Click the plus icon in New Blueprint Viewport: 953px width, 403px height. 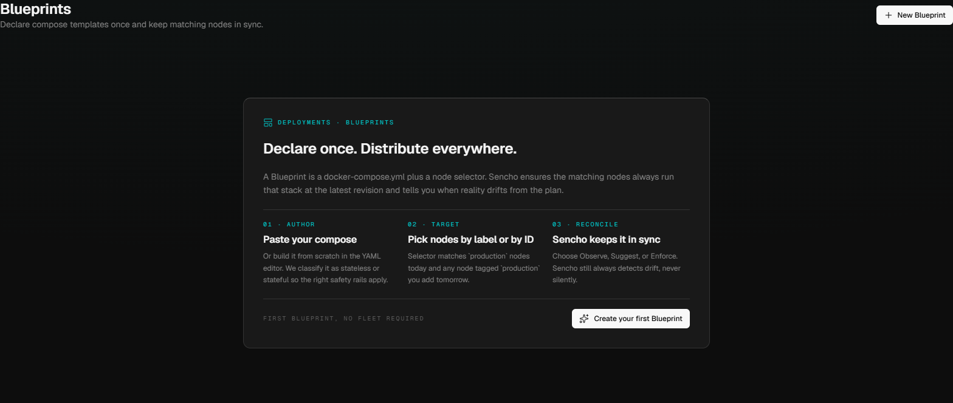889,15
